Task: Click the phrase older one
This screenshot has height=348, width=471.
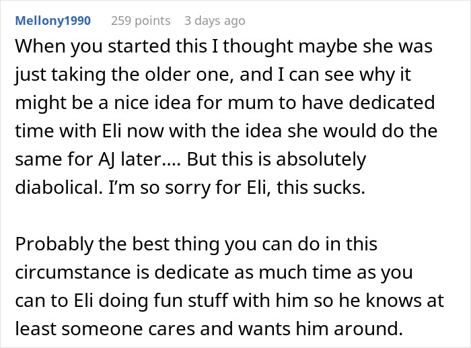Action: coord(189,75)
